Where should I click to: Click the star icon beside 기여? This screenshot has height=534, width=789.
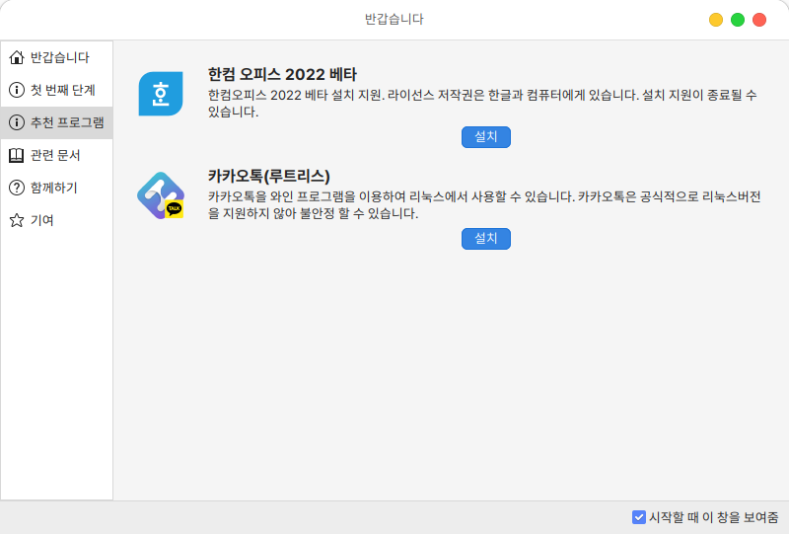tap(16, 220)
